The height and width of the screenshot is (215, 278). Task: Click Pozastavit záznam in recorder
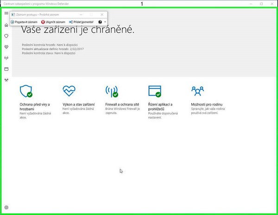tap(24, 22)
